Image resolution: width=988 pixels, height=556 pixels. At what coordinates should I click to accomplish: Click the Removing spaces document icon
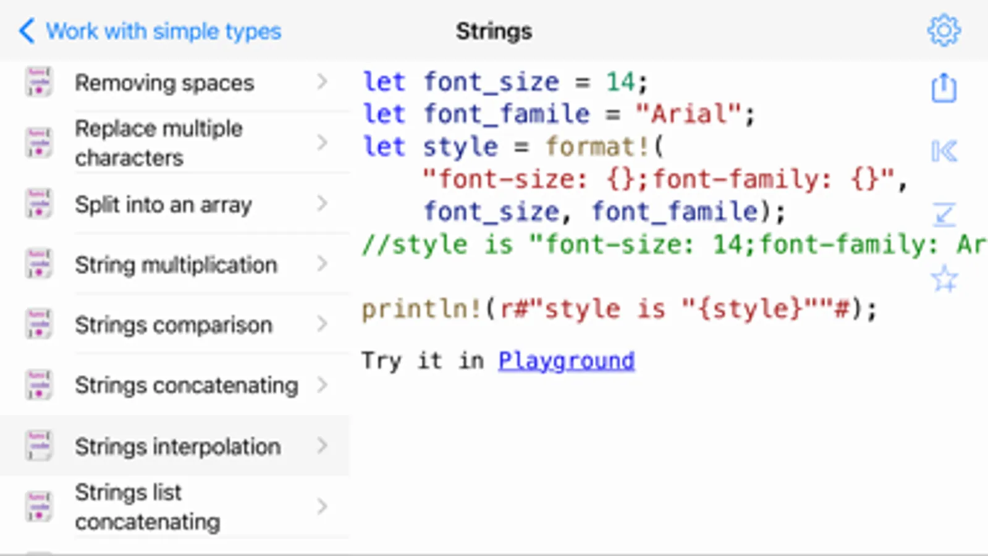point(38,82)
